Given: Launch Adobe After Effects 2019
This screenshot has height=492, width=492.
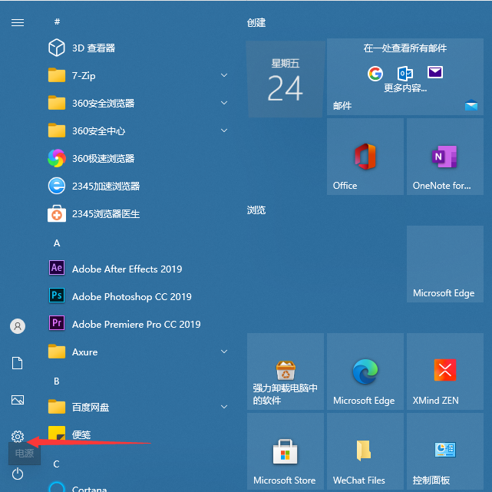Looking at the screenshot, I should tap(127, 269).
